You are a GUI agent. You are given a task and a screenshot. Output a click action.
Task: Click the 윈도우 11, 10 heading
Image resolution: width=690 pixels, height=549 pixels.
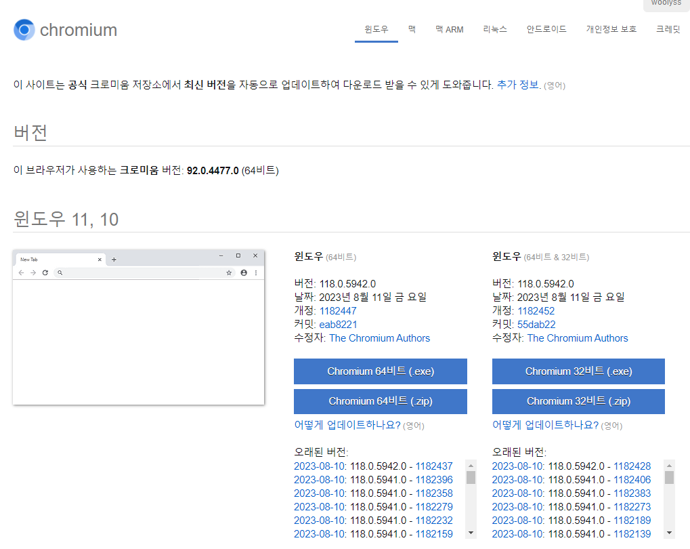(x=66, y=219)
